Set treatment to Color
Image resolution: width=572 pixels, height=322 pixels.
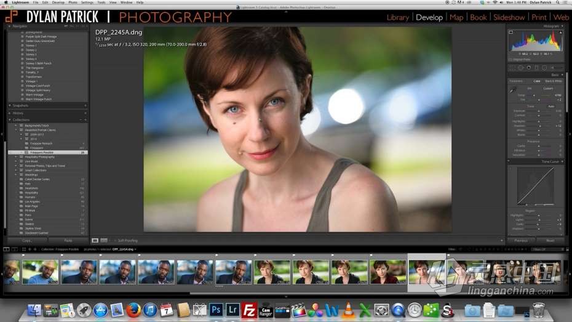click(x=536, y=81)
